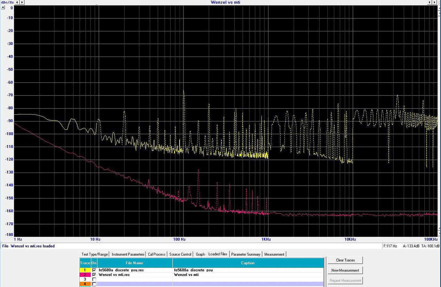441x287 pixels.
Task: Go to the Source Control tab
Action: coord(180,254)
